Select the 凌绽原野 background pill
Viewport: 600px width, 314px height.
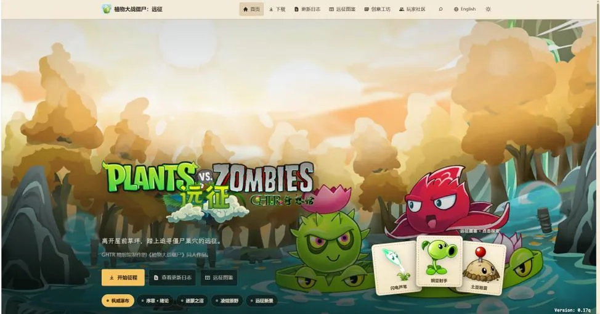click(x=227, y=301)
